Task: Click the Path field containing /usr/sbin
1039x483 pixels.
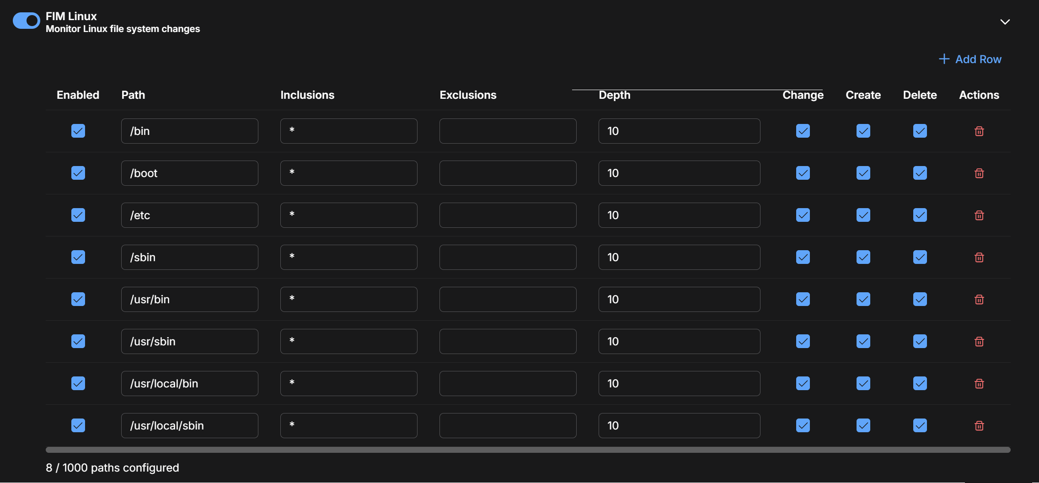Action: (189, 342)
